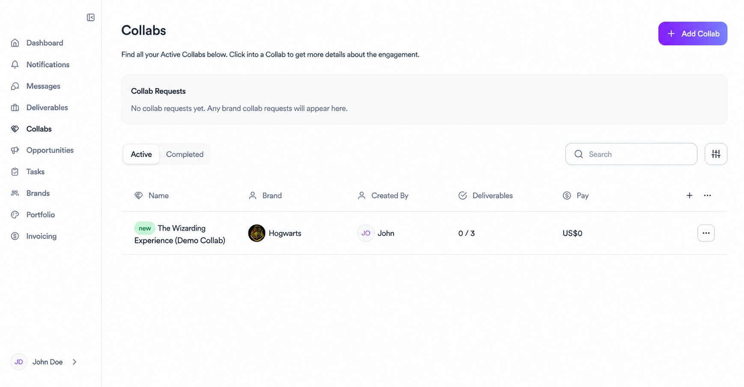Click the Opportunities megaphone icon
The width and height of the screenshot is (744, 387).
coord(15,150)
